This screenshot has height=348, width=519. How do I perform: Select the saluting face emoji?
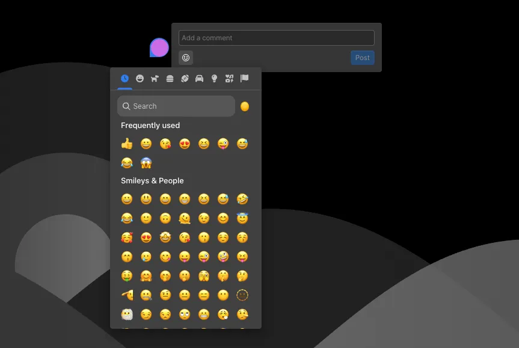tap(127, 295)
